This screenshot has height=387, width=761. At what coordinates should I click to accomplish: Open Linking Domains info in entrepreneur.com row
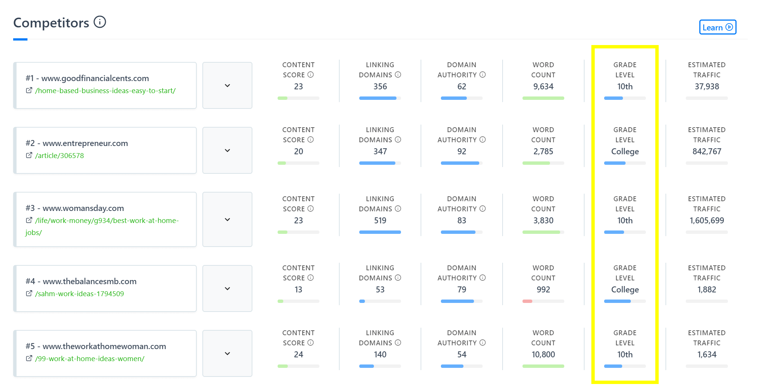(x=398, y=140)
